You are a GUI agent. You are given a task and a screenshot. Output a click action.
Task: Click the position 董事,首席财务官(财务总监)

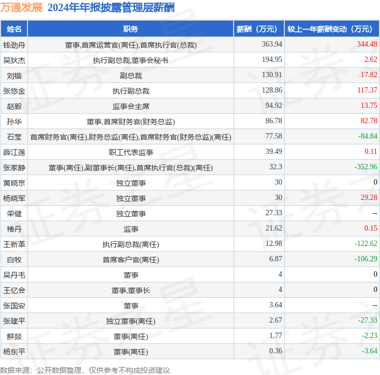[131, 122]
